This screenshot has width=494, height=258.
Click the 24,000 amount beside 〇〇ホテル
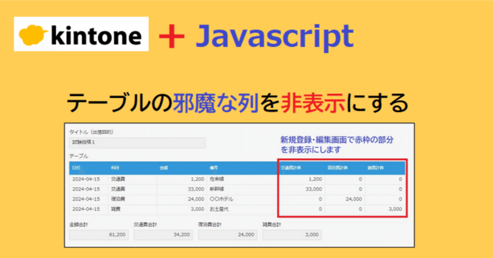(196, 199)
